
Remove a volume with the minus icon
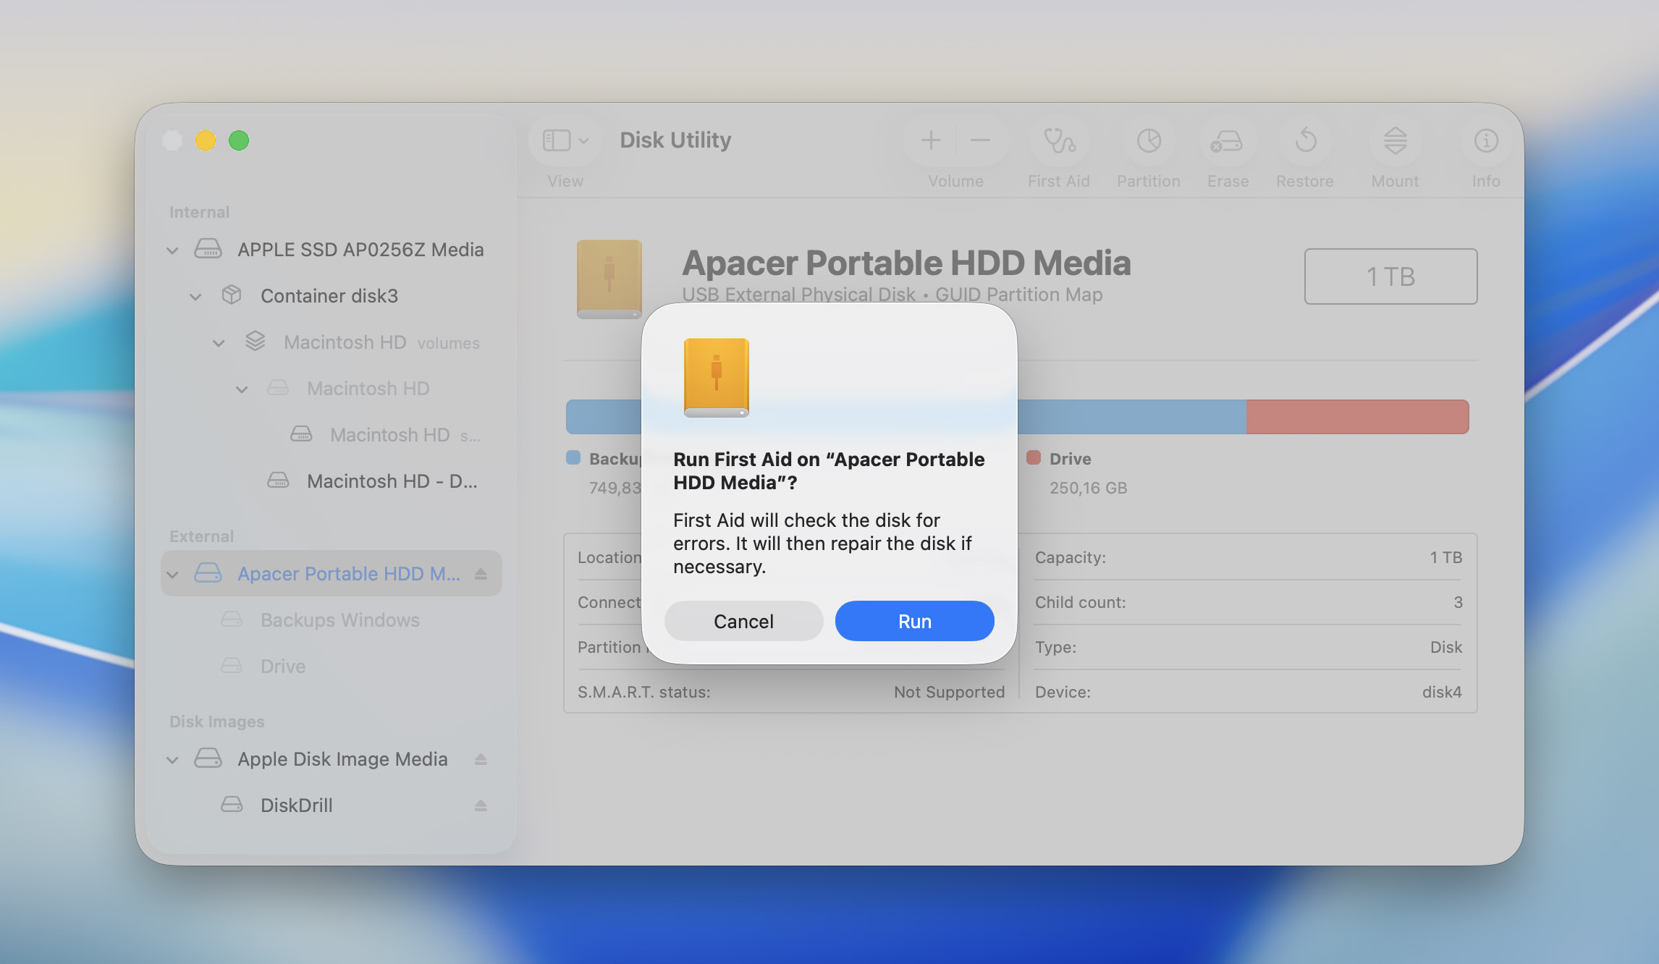click(980, 140)
